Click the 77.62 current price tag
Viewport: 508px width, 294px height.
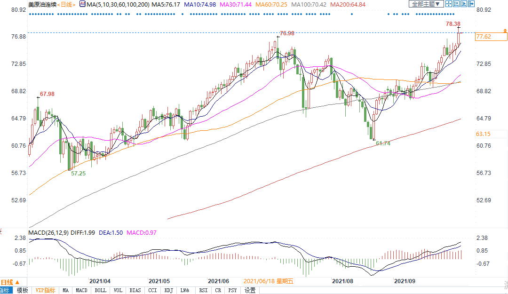(x=484, y=37)
